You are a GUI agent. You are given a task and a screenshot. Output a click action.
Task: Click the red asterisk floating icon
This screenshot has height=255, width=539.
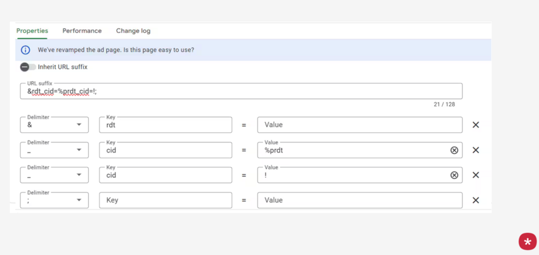click(x=527, y=241)
